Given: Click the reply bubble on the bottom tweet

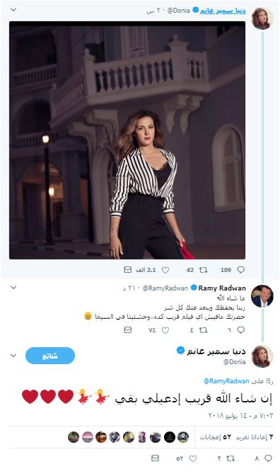Looking at the screenshot, I should [268, 458].
